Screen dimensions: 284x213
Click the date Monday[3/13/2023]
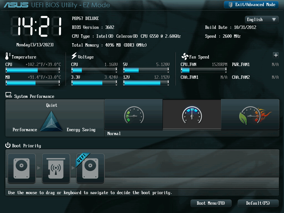(x=35, y=45)
